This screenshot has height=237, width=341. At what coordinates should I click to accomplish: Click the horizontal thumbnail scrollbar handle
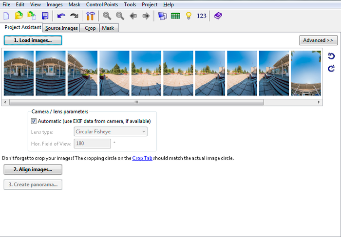(136, 102)
